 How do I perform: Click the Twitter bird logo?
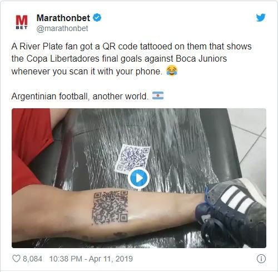click(261, 18)
